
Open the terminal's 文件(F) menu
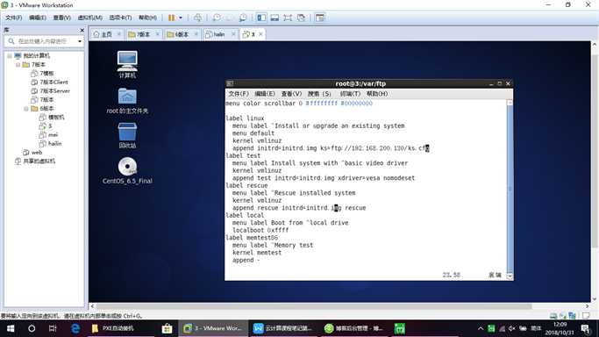point(239,94)
